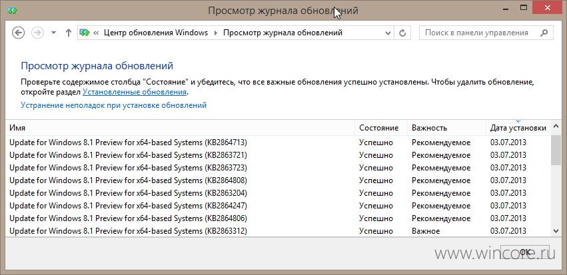Viewport: 567px width, 275px height.
Task: Click date 03.07.2013 in KB2863723 row
Action: click(508, 168)
